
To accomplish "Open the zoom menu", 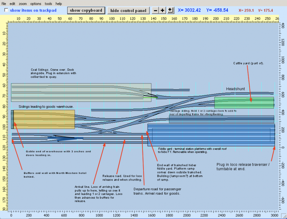I will pos(23,4).
